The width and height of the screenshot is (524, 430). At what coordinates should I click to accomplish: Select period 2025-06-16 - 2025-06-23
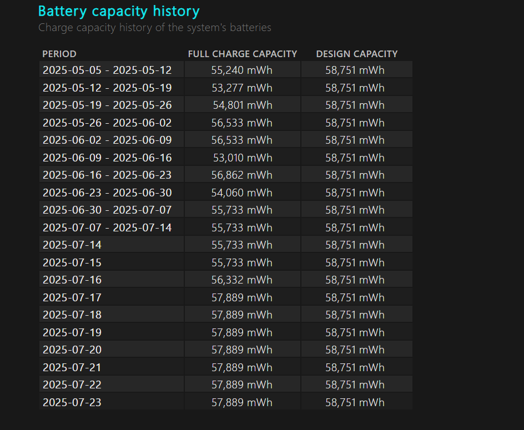coord(107,175)
